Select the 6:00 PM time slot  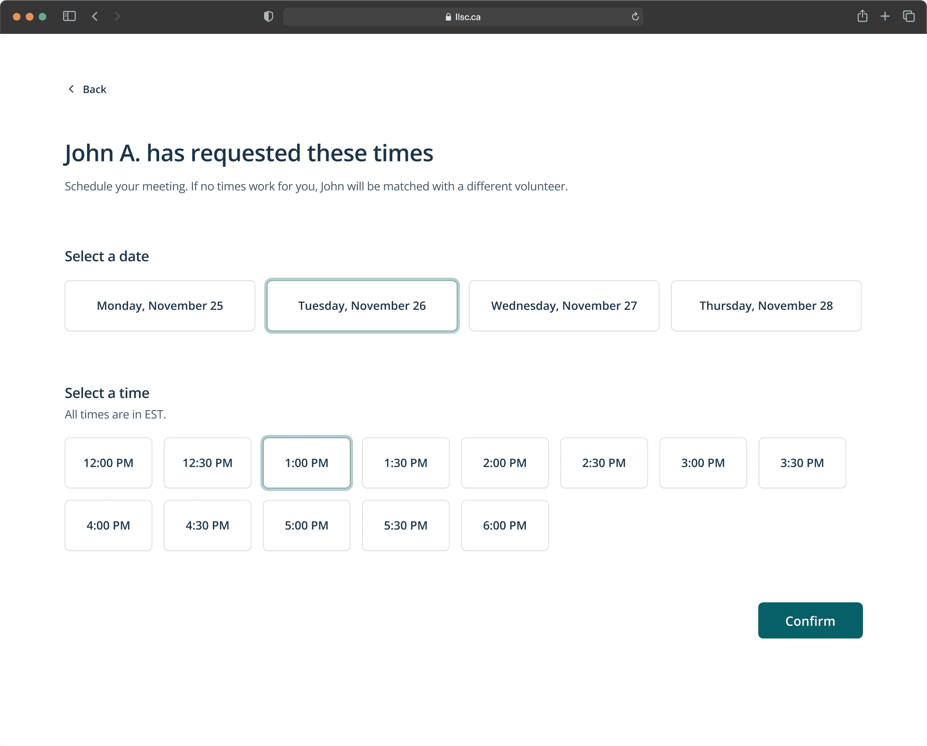point(505,525)
